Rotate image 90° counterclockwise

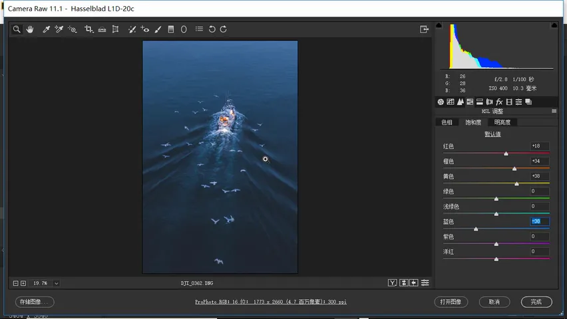coord(212,29)
